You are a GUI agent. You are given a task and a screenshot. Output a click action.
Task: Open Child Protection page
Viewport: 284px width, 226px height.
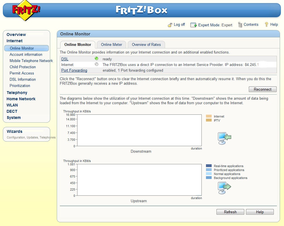[23, 67]
